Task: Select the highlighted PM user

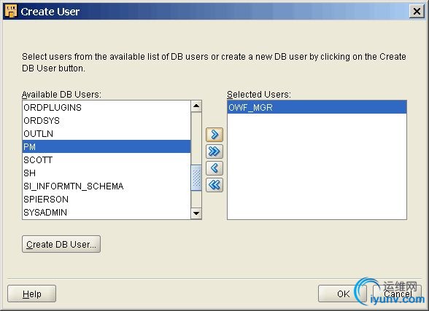Action: [107, 146]
